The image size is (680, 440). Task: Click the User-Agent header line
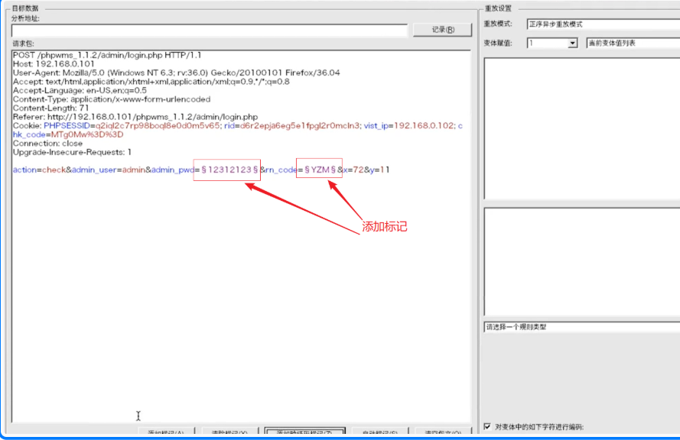(177, 73)
